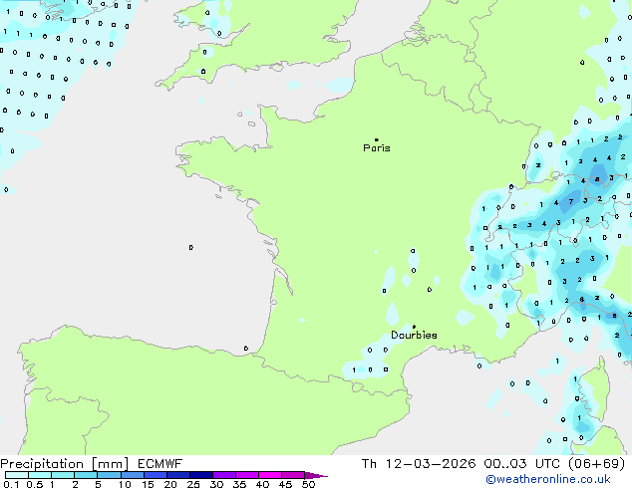Click the dot marking Paris

[x=377, y=139]
